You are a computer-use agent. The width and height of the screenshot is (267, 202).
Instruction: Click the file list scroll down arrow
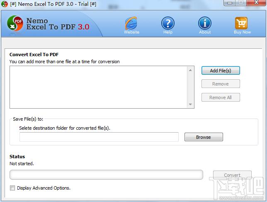pos(190,104)
